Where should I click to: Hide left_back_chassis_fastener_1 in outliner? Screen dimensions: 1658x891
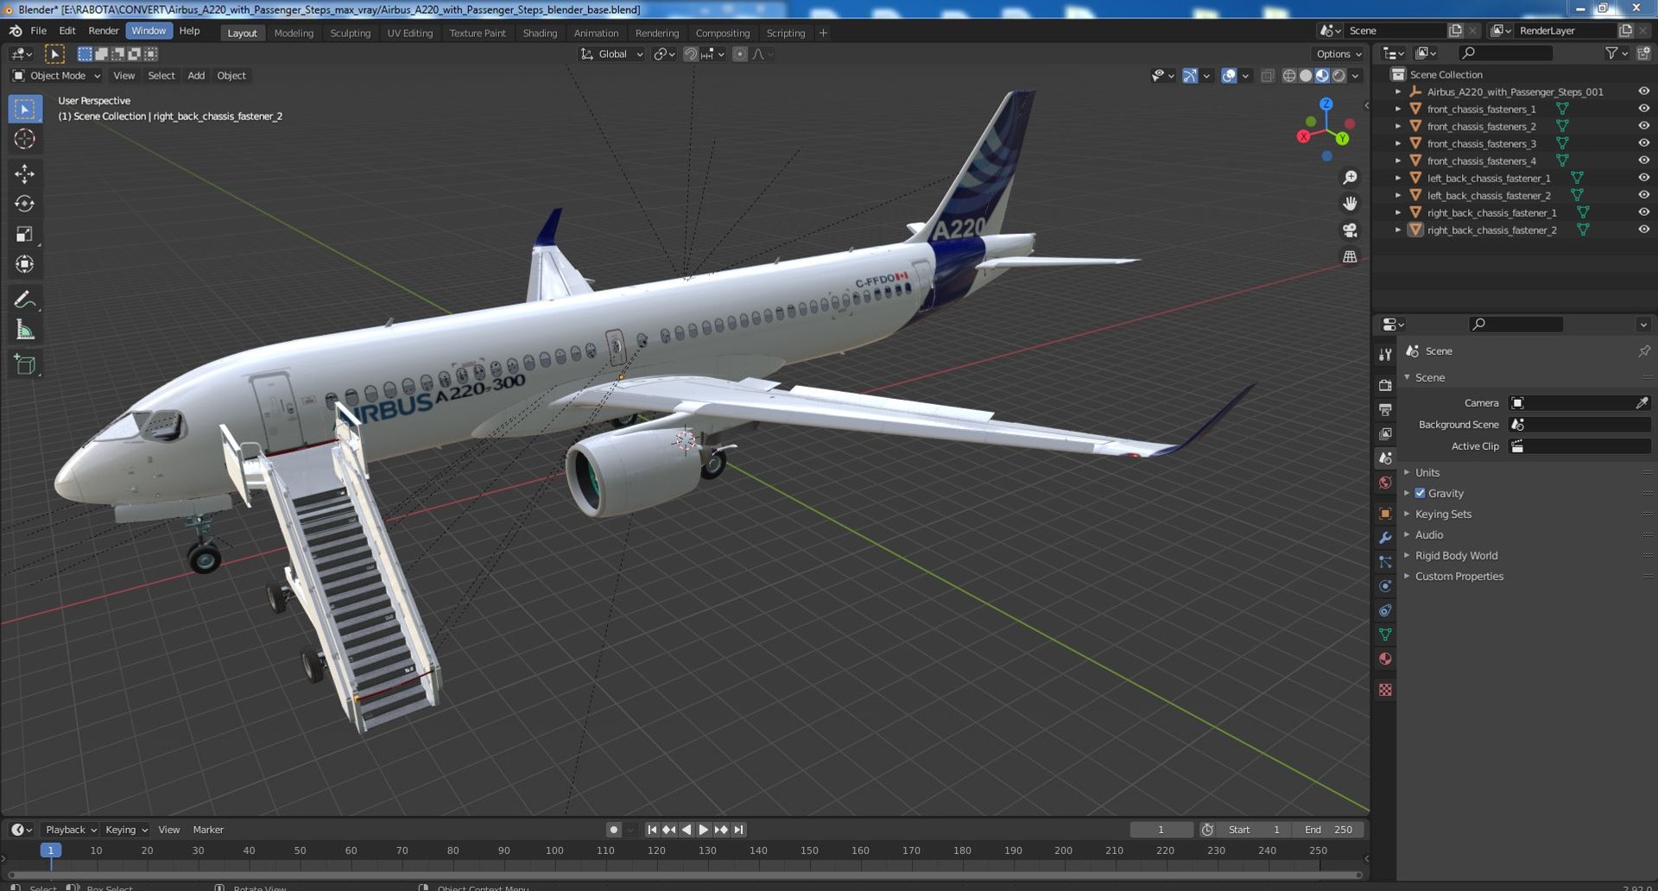[x=1643, y=178]
